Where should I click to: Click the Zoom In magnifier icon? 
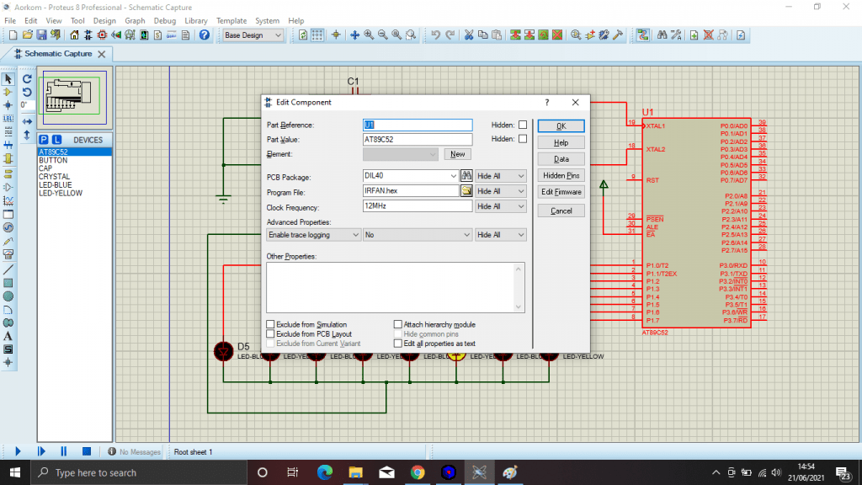(x=369, y=35)
